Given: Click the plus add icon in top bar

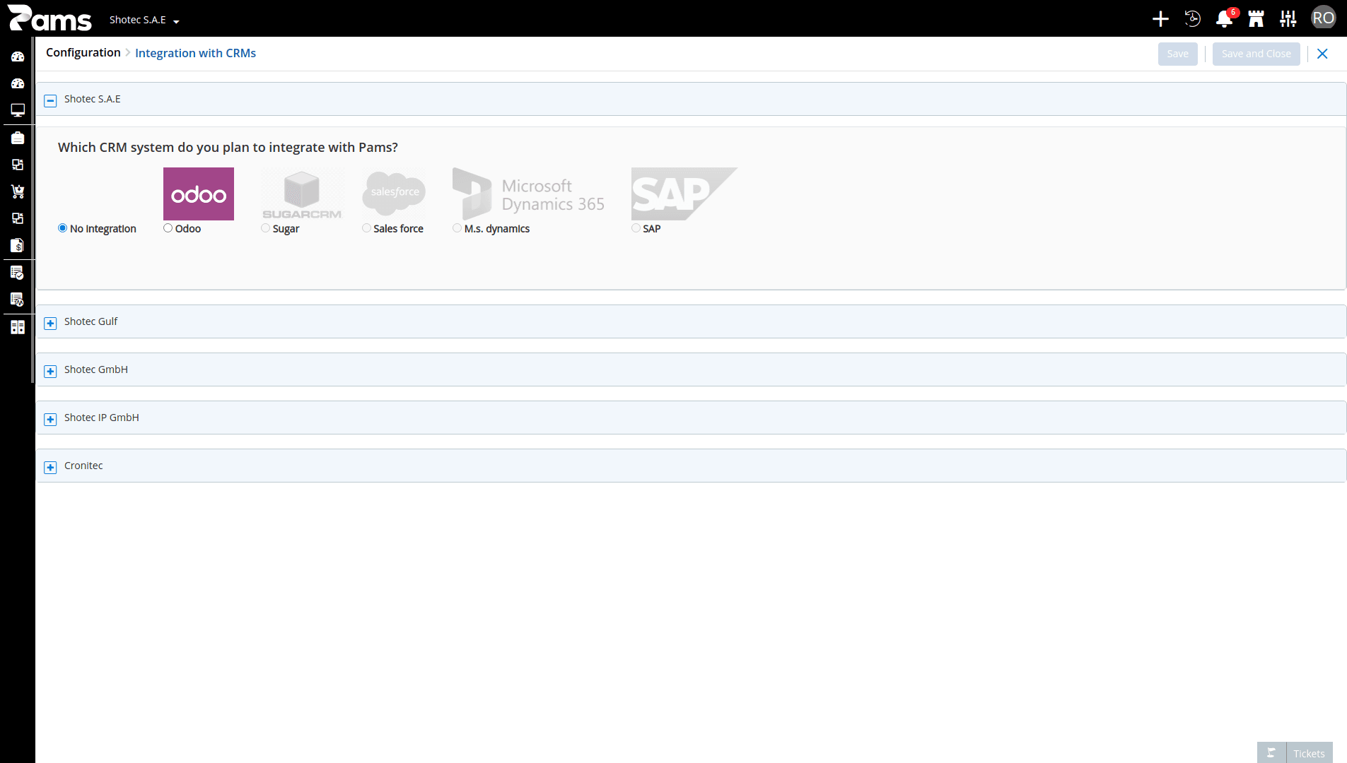Looking at the screenshot, I should point(1160,19).
